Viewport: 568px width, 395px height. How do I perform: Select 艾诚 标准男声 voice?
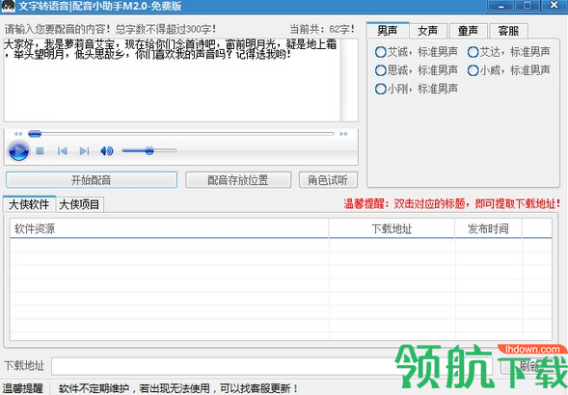417,52
